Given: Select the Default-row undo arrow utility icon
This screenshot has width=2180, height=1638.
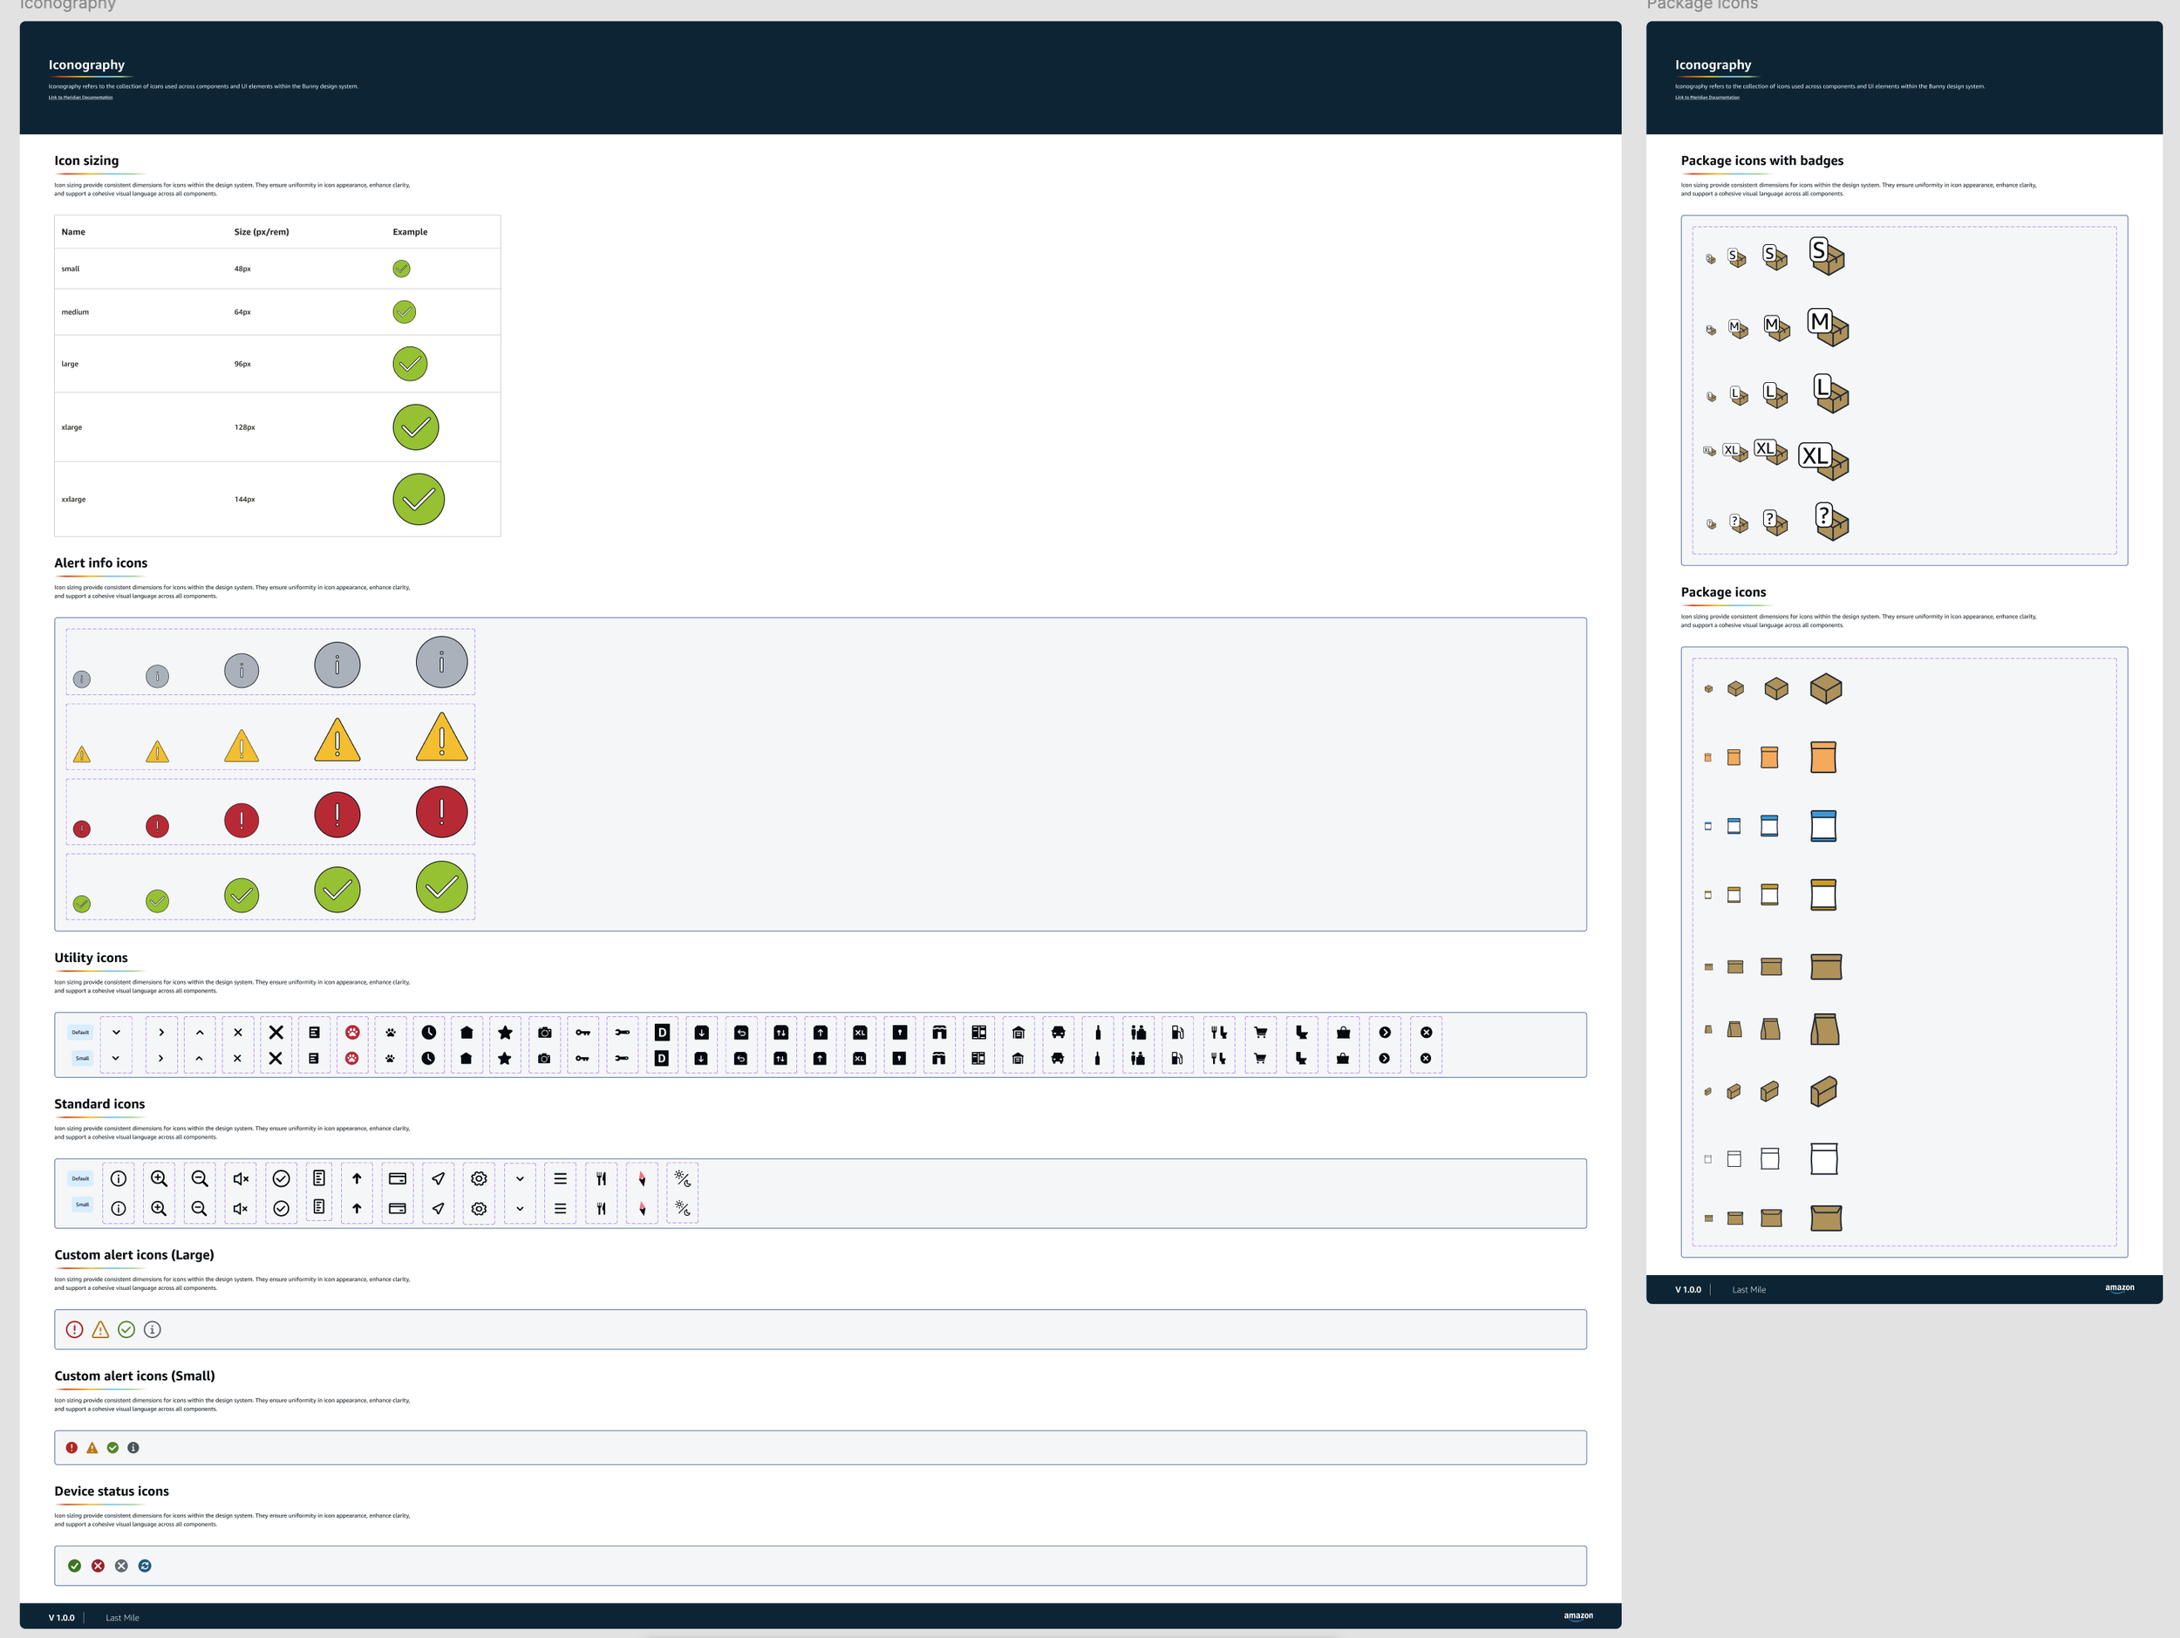Looking at the screenshot, I should [x=742, y=1032].
